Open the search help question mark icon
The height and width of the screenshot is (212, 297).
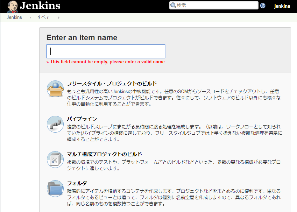click(262, 5)
